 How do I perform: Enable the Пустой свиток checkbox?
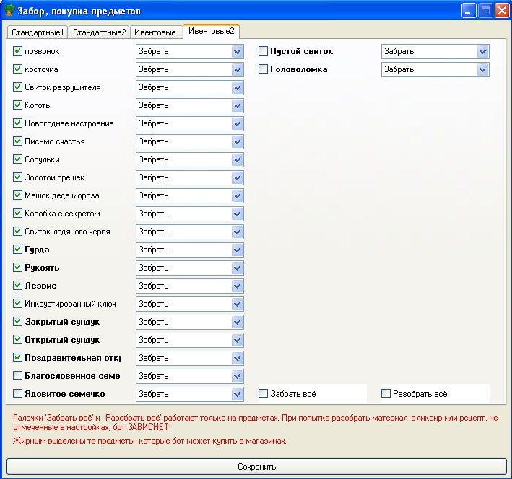[264, 51]
